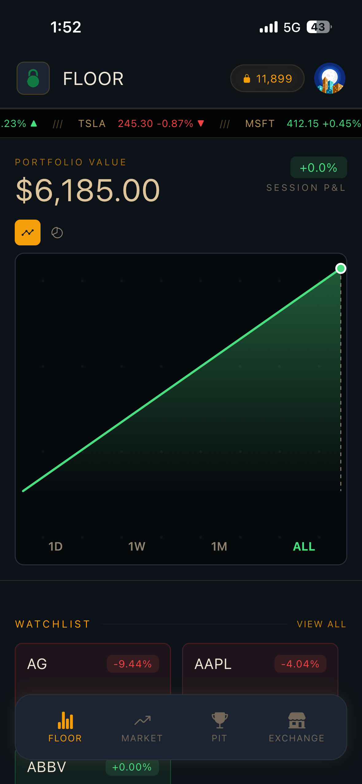This screenshot has height=784, width=362.
Task: Open the 11,899 coin balance pill
Action: tap(267, 79)
